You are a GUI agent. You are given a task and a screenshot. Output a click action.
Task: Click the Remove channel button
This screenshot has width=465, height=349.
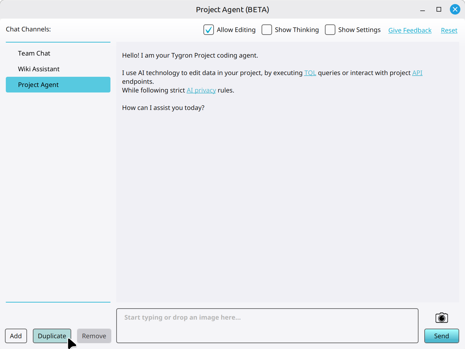tap(94, 336)
